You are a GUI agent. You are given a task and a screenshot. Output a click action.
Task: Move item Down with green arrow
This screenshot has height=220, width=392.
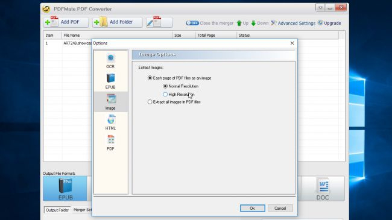click(x=260, y=24)
